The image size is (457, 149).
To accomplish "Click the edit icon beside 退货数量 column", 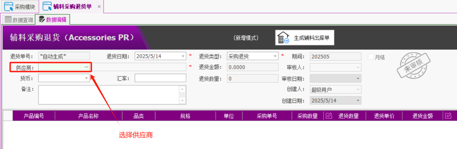I will 329,116.
